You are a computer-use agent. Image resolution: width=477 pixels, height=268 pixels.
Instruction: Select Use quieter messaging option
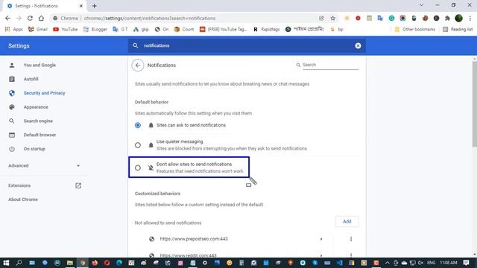(137, 145)
